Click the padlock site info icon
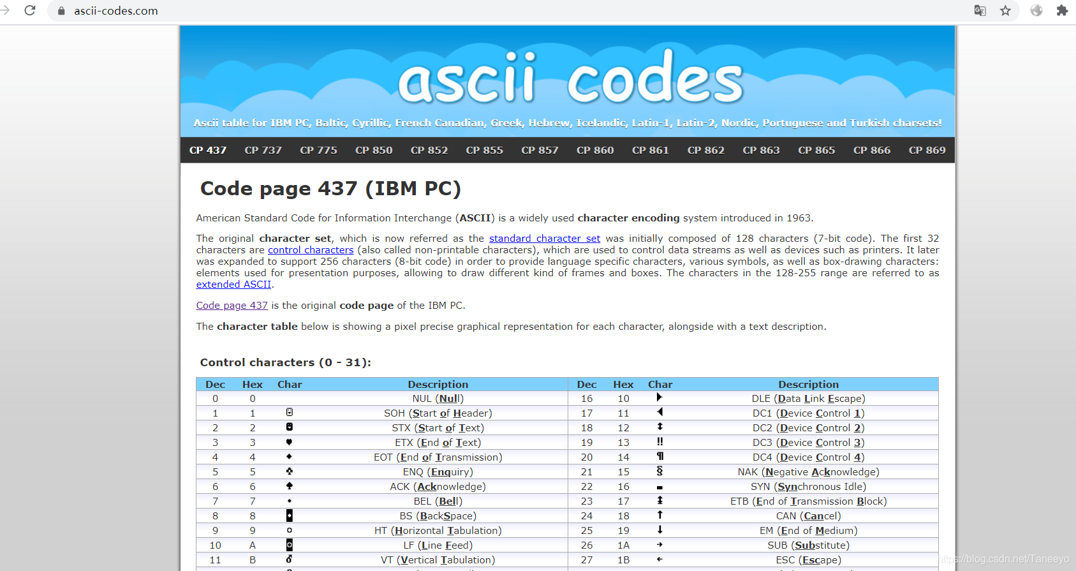 click(61, 11)
